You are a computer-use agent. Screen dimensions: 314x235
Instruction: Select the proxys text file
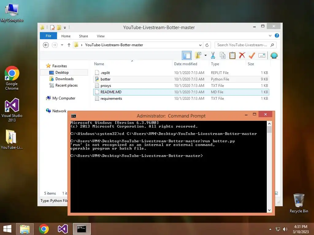tap(181, 86)
